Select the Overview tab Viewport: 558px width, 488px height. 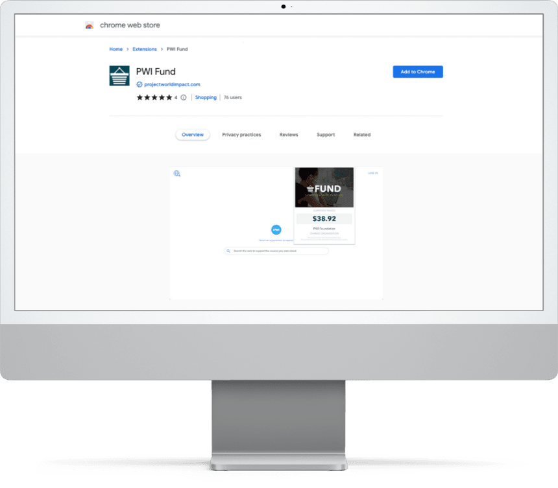click(x=193, y=135)
